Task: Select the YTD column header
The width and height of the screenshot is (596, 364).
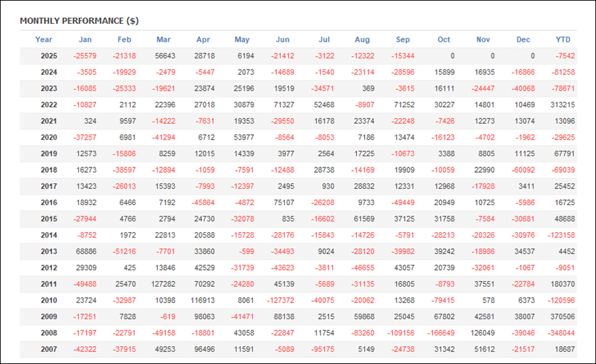Action: pos(563,40)
